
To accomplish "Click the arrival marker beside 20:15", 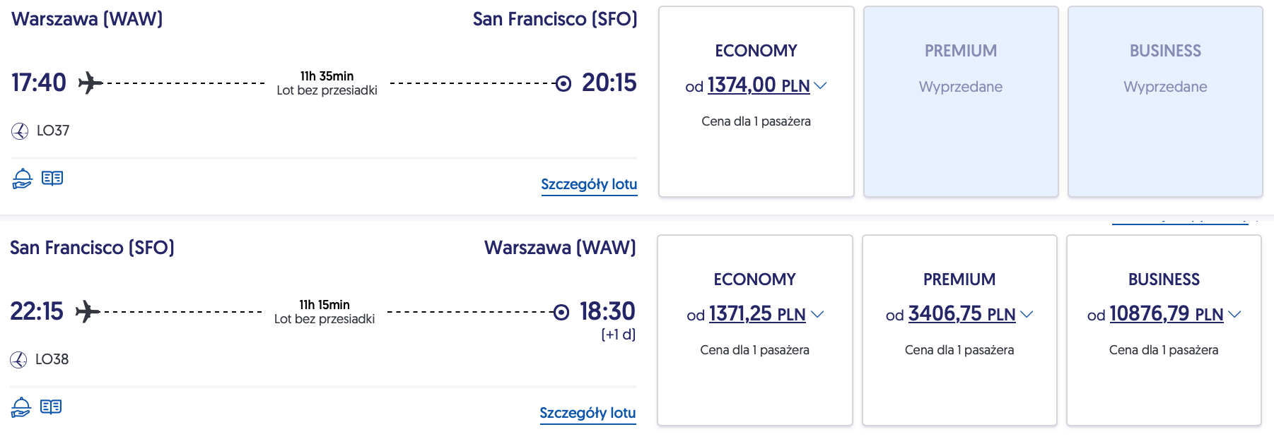I will (563, 83).
